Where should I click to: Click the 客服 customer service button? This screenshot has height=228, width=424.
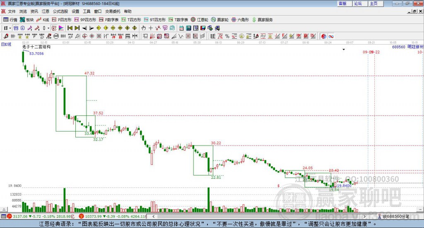[x=344, y=3]
